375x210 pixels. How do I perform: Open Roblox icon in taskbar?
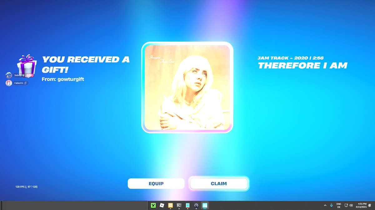click(162, 205)
